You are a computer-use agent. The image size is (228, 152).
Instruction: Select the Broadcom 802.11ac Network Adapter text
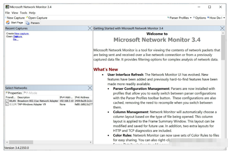[38, 101]
